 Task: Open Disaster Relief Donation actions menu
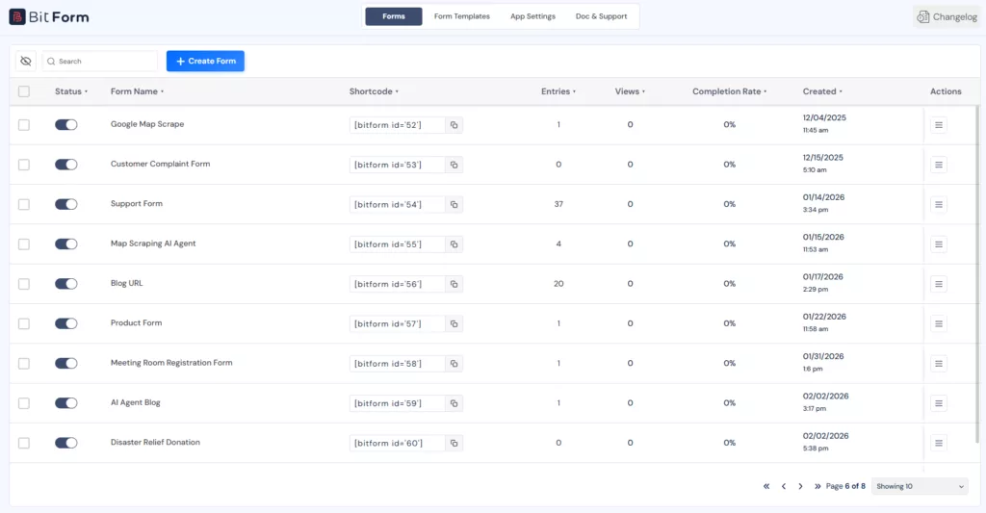(x=938, y=443)
